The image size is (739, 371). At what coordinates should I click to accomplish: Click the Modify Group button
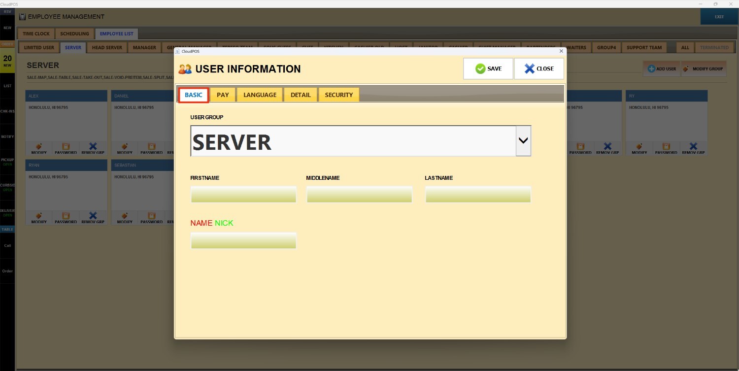(704, 68)
